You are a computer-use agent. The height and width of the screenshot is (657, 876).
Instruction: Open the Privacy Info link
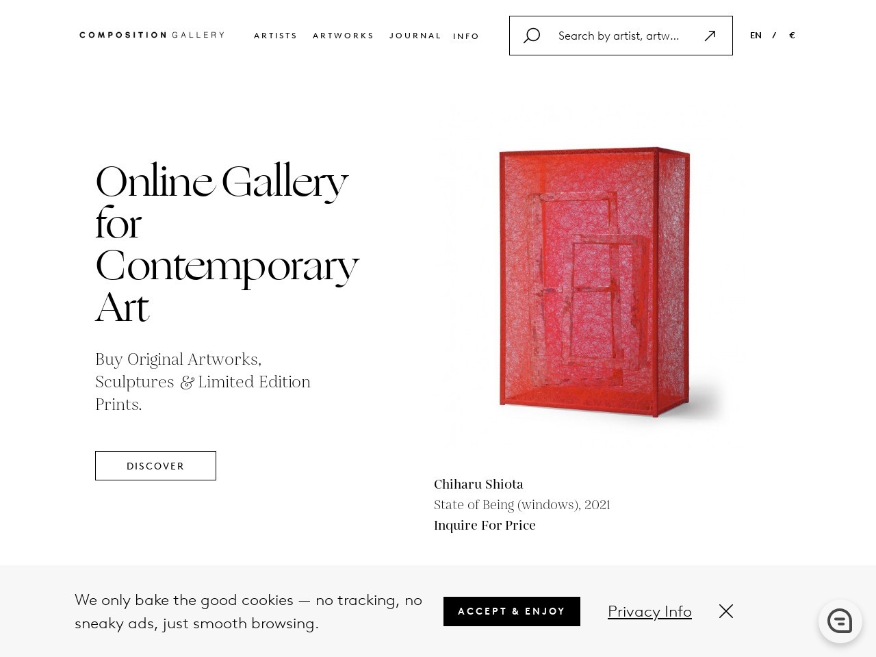click(x=649, y=611)
